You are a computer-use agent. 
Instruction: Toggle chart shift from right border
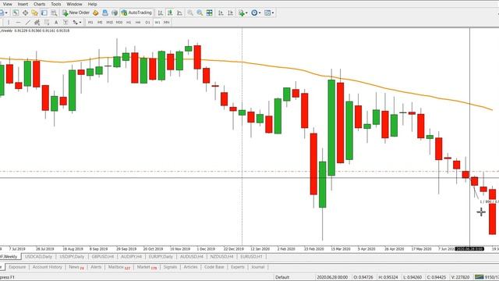[x=231, y=12]
